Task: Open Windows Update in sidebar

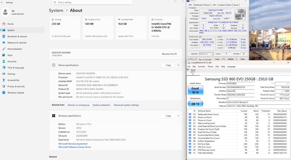Action: tap(16, 93)
